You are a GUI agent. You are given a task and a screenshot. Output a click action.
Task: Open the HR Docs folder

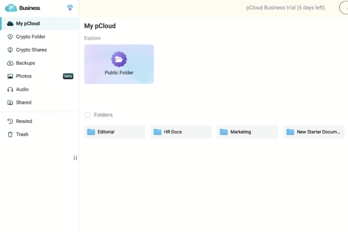tap(181, 132)
